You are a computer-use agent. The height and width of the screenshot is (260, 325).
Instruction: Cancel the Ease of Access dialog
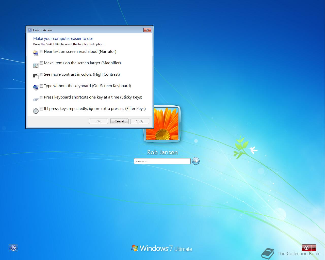point(119,121)
